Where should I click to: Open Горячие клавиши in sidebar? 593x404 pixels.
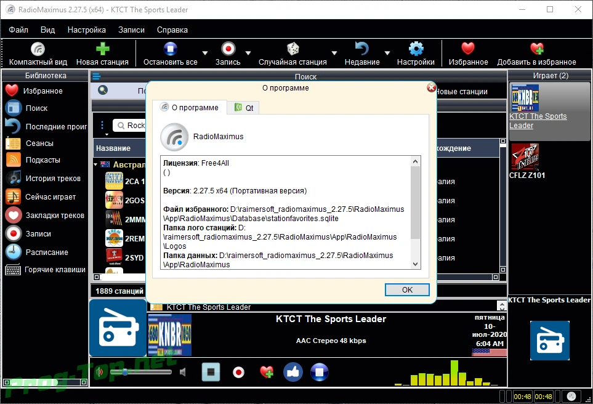44,270
